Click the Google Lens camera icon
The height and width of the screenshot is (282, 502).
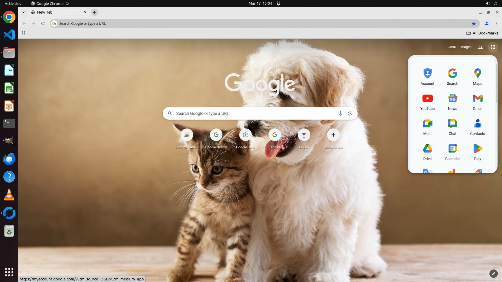[350, 113]
